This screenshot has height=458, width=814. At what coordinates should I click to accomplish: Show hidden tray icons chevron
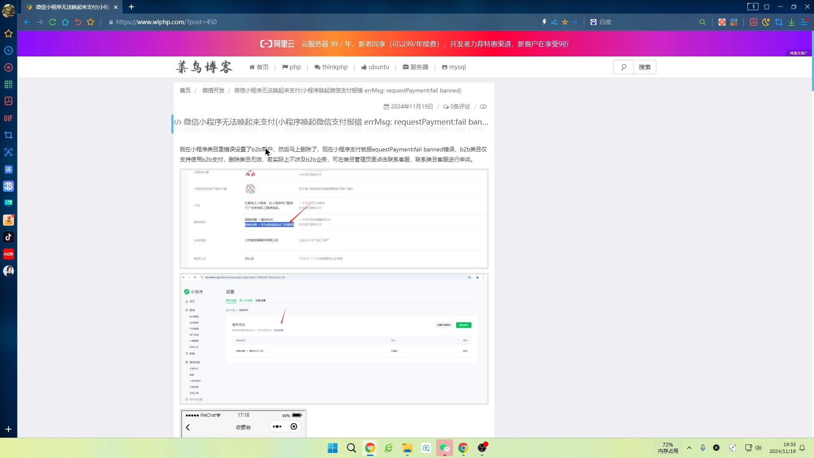[x=689, y=448]
